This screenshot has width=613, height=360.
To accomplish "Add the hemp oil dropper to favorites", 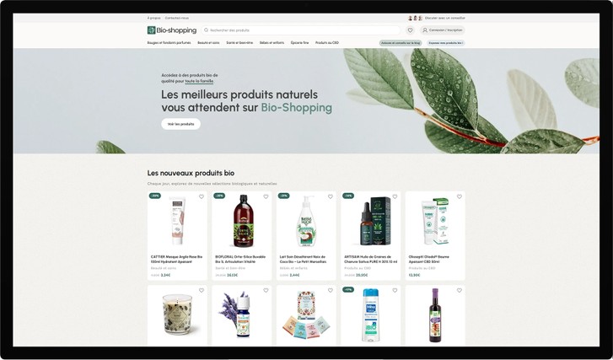I will (395, 196).
